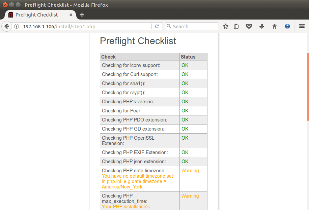Click the Check column header

109,57
